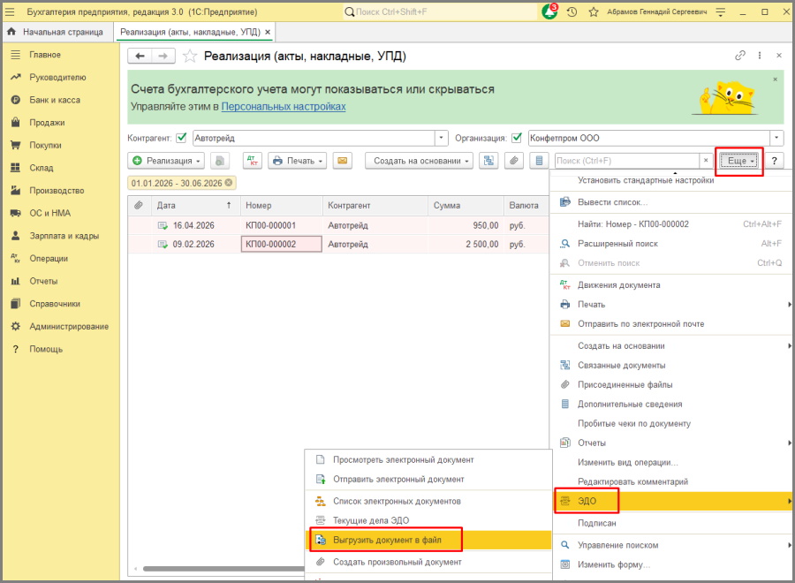Click the Еще button
795x583 pixels.
click(x=738, y=161)
